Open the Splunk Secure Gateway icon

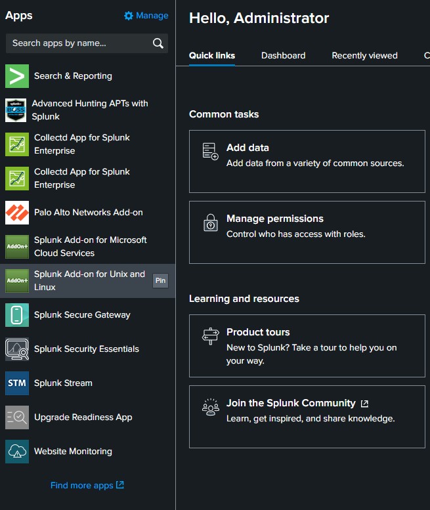17,315
